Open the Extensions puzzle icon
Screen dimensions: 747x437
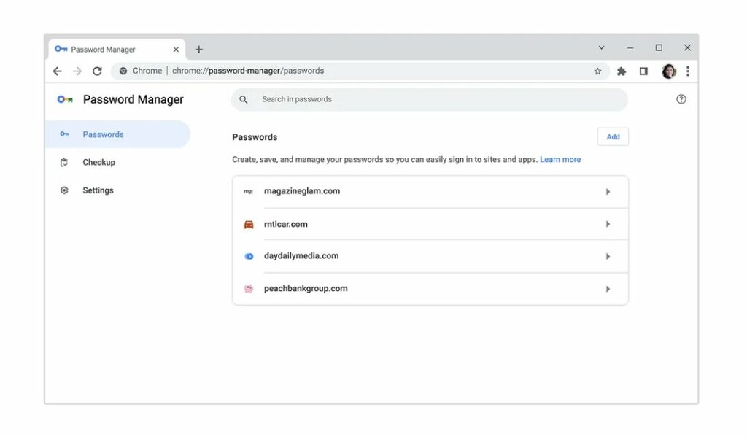[x=622, y=71]
